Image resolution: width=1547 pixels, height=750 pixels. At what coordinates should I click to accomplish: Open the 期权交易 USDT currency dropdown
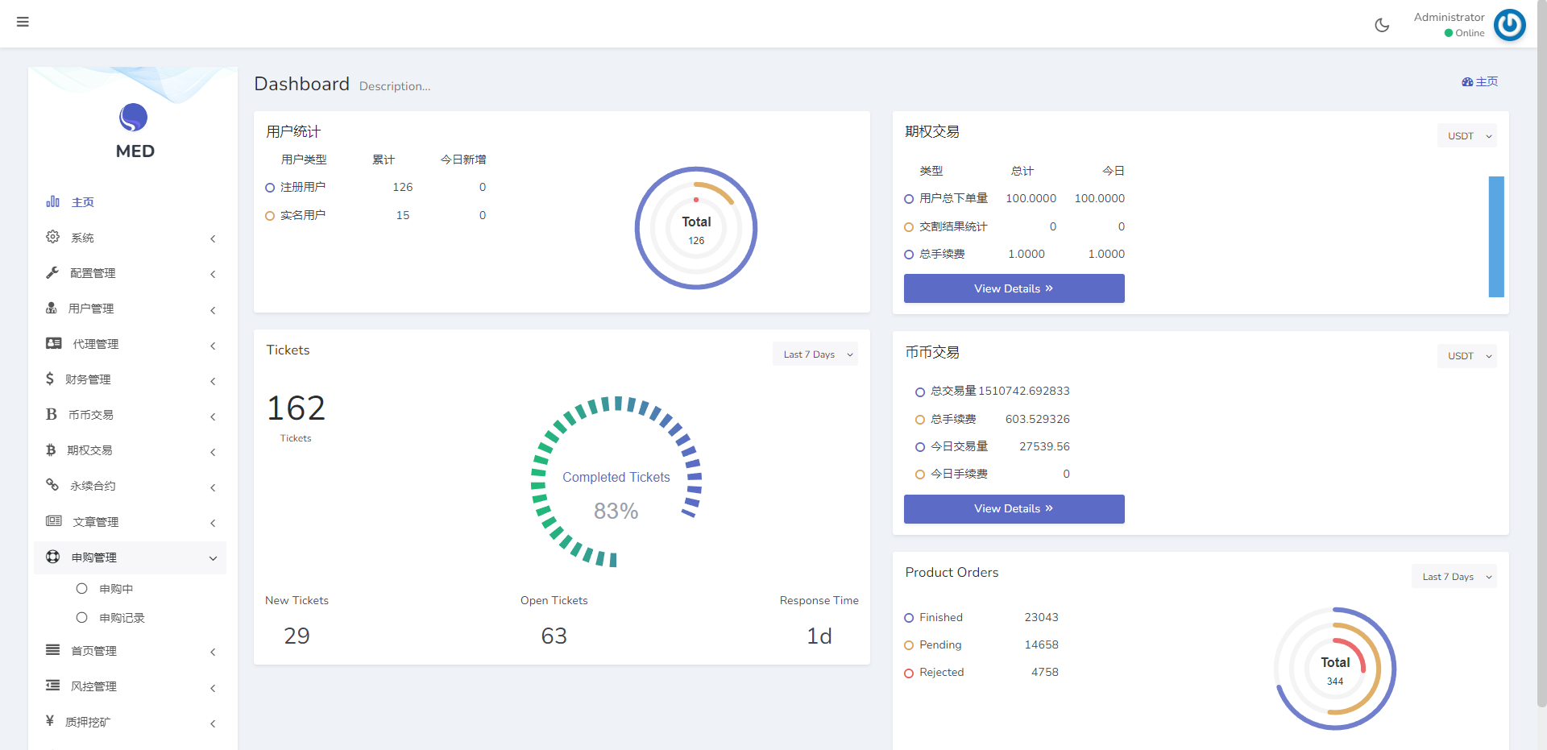click(x=1466, y=136)
